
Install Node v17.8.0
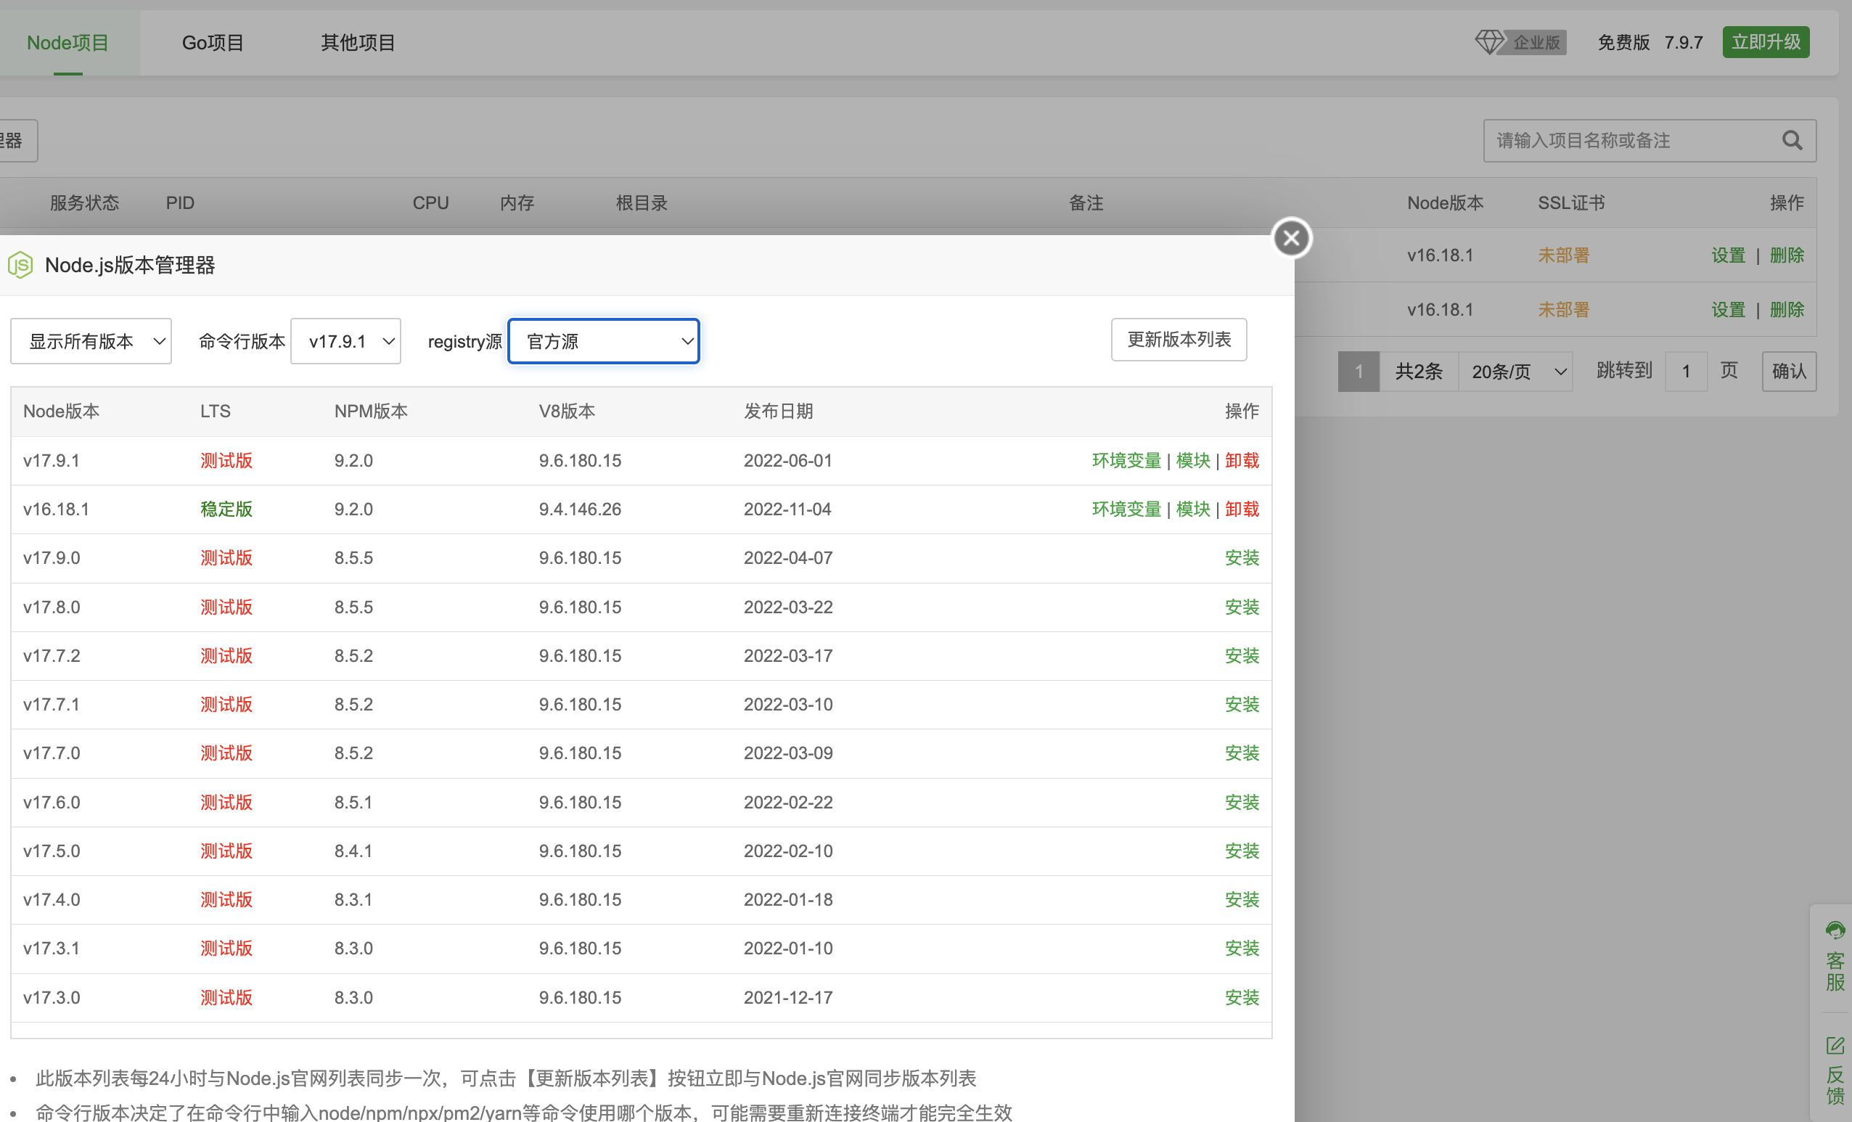1242,607
